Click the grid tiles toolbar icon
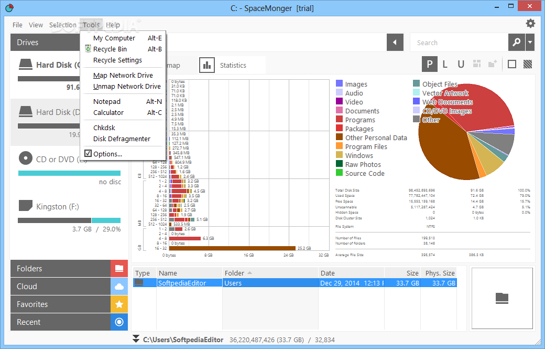Image resolution: width=545 pixels, height=349 pixels. tap(477, 64)
